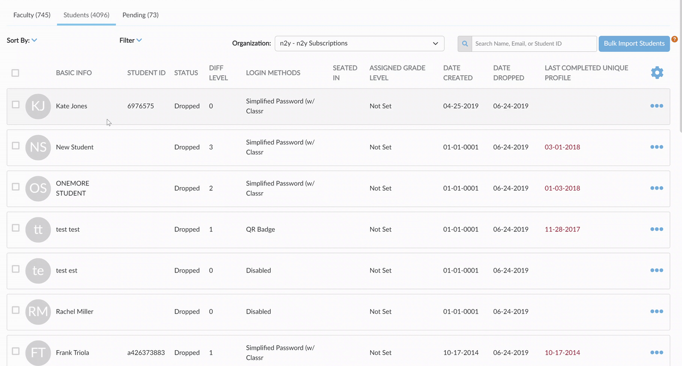Open the three-dot menu for Kate Jones
The height and width of the screenshot is (366, 682).
tap(657, 106)
